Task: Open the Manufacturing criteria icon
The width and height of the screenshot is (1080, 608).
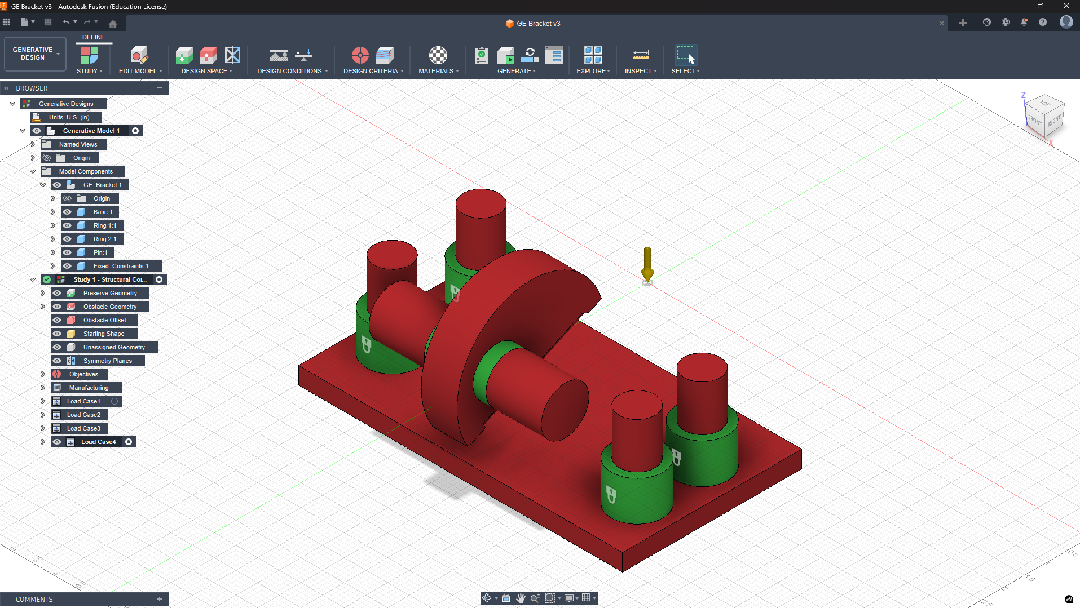Action: pos(385,55)
